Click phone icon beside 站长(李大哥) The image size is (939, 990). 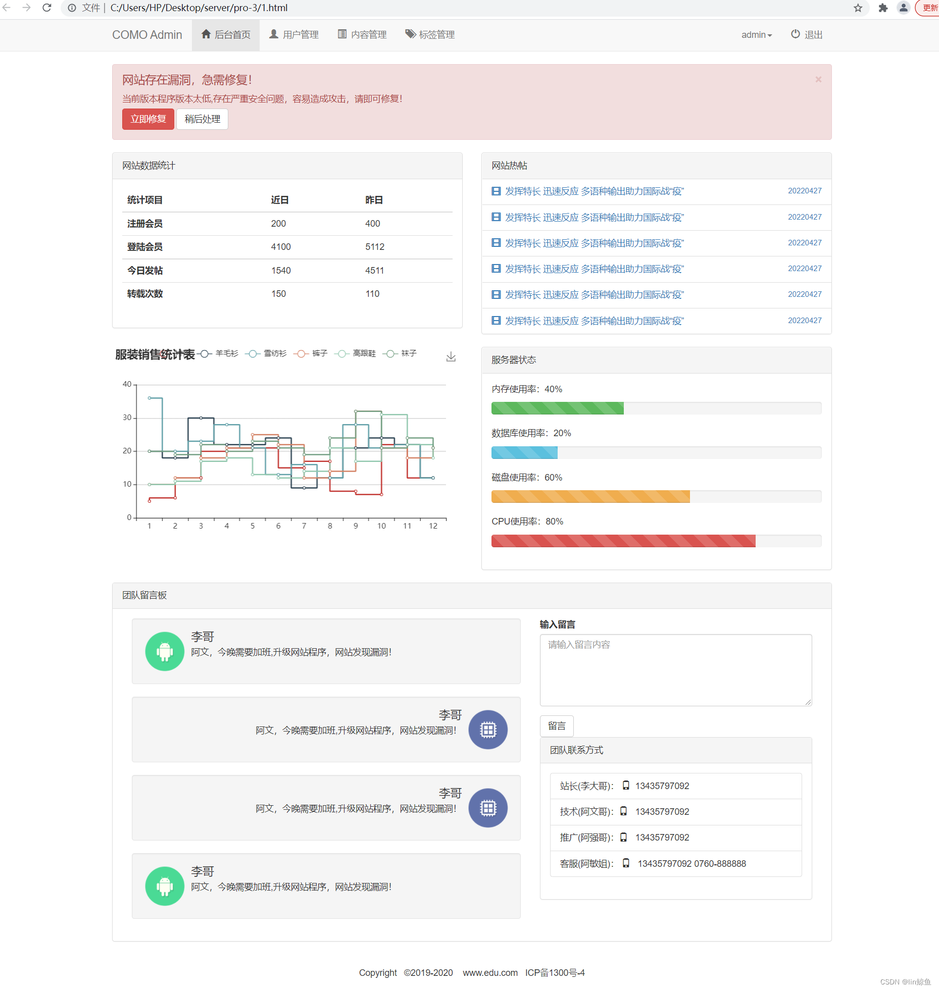[x=626, y=785]
